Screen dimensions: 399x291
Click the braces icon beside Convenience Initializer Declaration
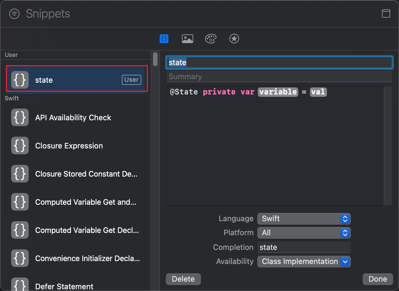tap(20, 258)
